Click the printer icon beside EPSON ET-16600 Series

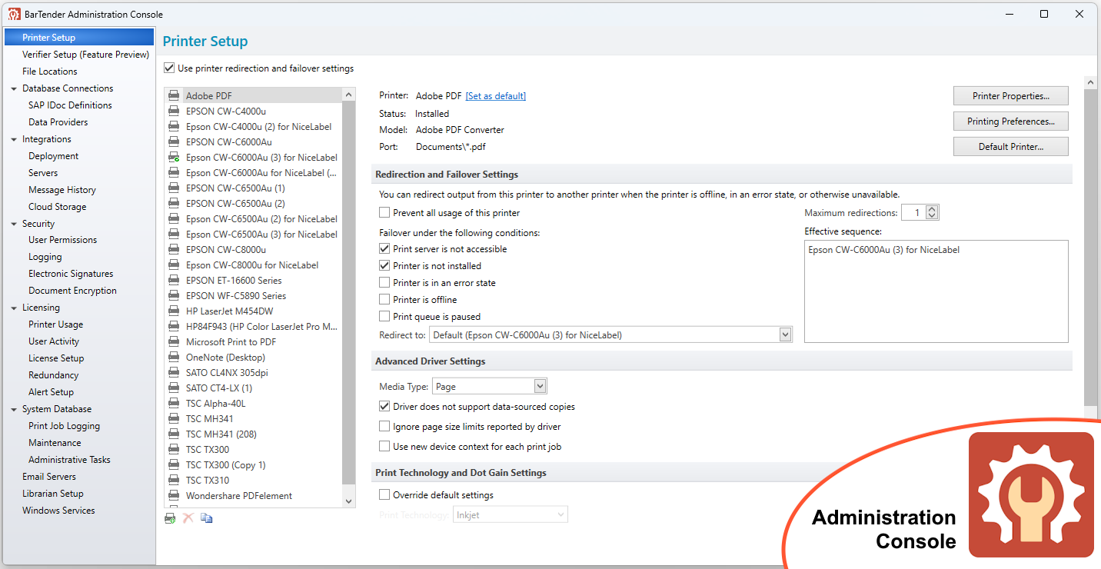point(174,281)
